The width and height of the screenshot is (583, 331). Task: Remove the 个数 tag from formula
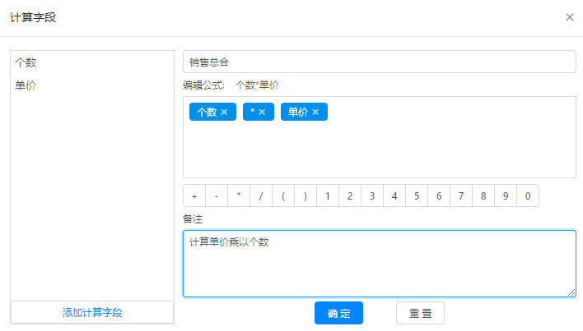(x=224, y=113)
